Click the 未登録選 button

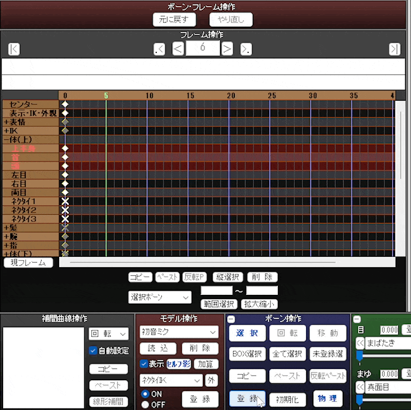point(328,354)
